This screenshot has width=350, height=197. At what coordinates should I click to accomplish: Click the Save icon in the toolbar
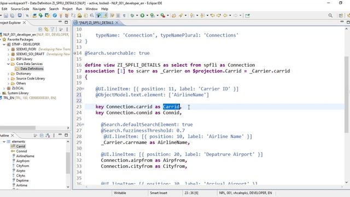click(x=6, y=15)
